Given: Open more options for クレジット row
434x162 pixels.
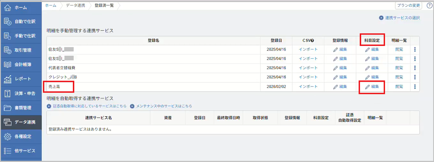Looking at the screenshot, I should click(415, 77).
